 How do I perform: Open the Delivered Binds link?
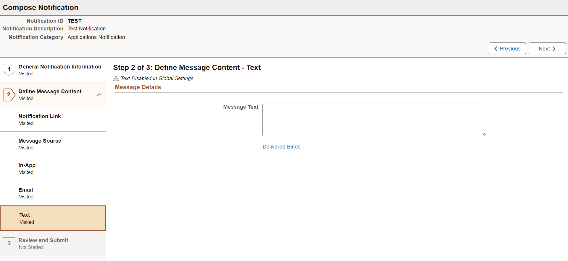(x=281, y=147)
